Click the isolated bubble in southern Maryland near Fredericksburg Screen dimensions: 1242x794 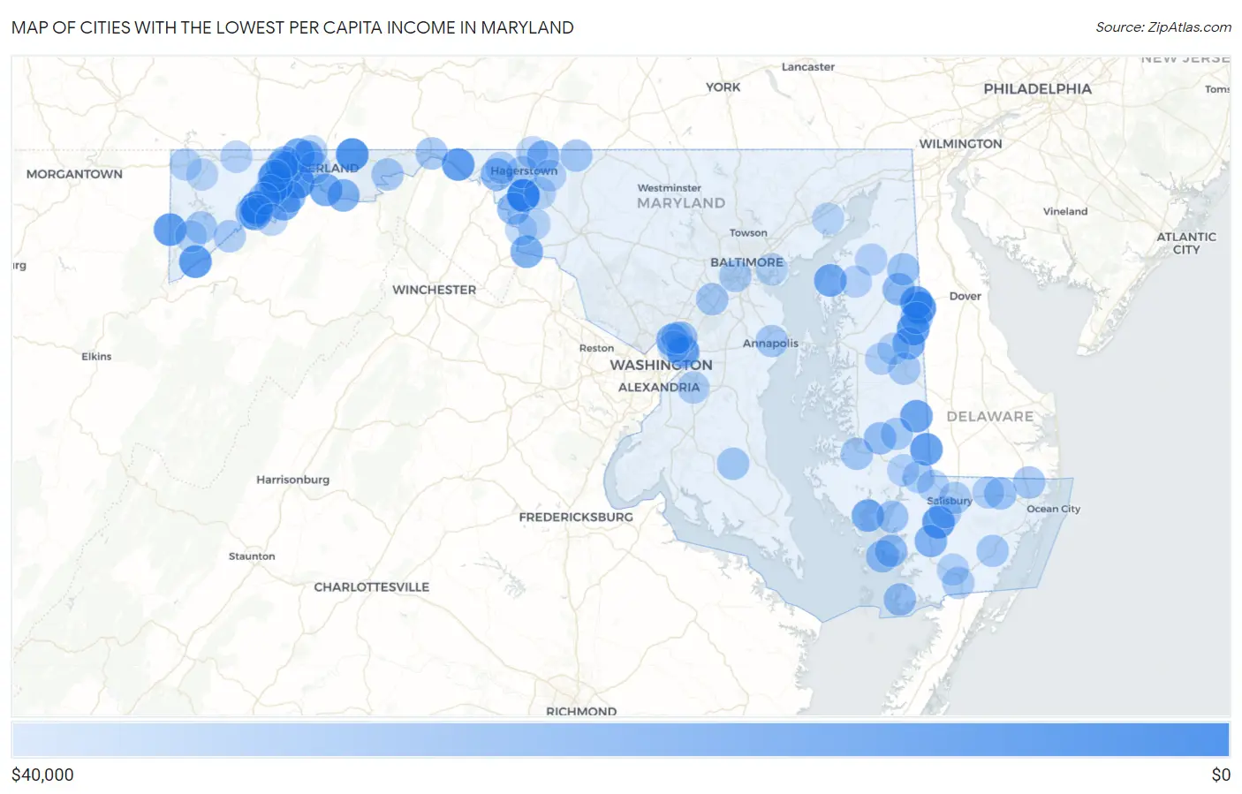[732, 464]
